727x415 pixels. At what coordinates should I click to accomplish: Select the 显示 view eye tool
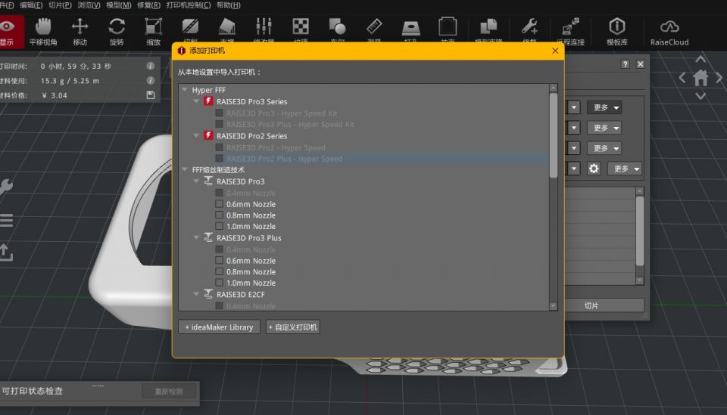pyautogui.click(x=8, y=32)
